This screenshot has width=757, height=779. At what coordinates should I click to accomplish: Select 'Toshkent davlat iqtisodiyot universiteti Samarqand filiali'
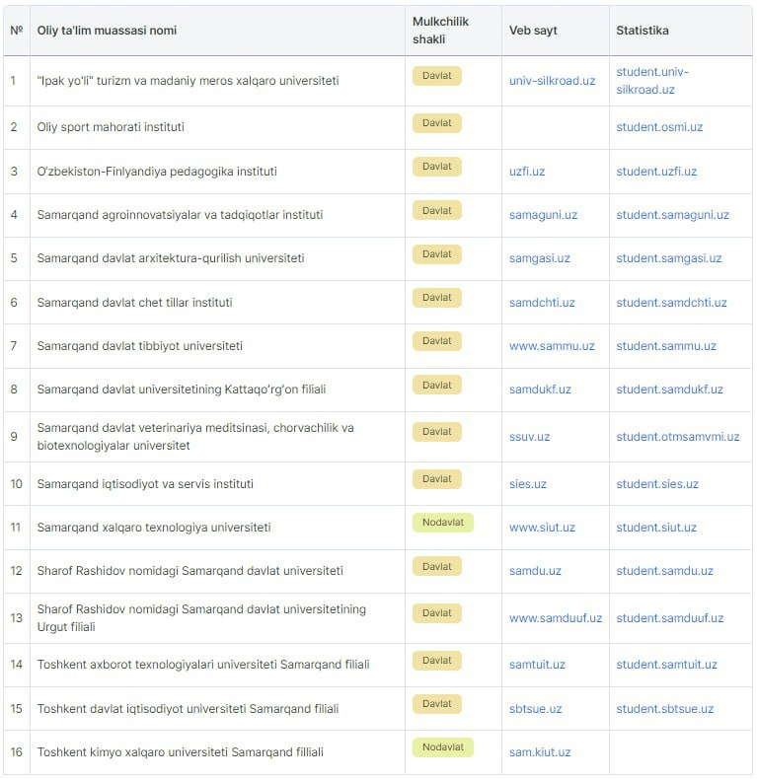tap(188, 709)
